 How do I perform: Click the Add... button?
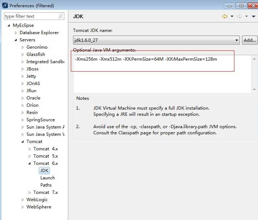pos(250,40)
